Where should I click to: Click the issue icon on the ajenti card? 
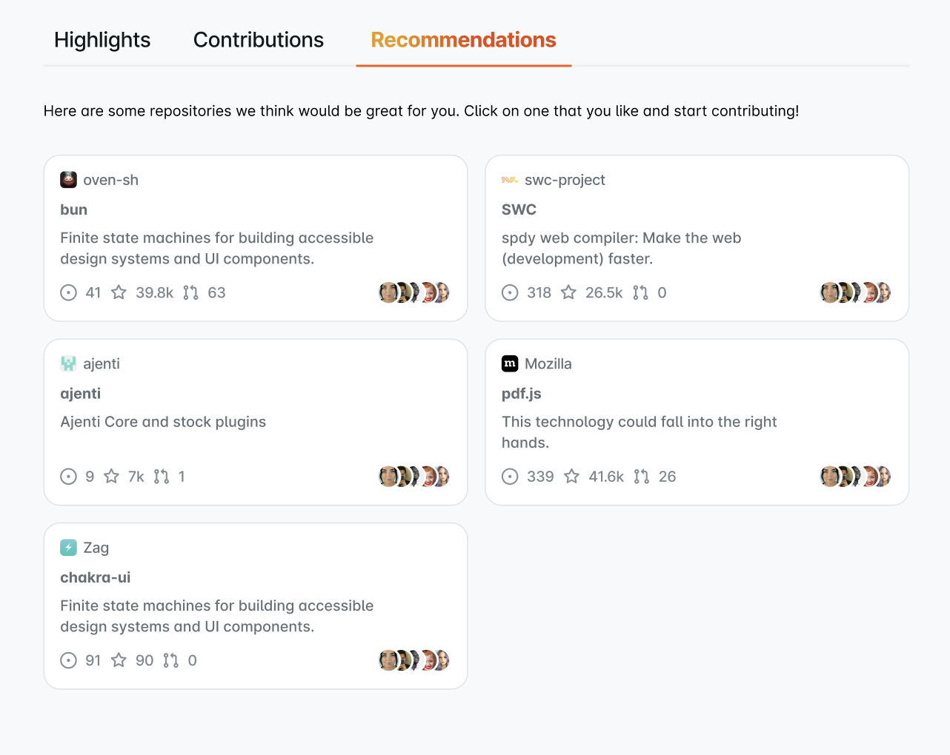point(68,476)
